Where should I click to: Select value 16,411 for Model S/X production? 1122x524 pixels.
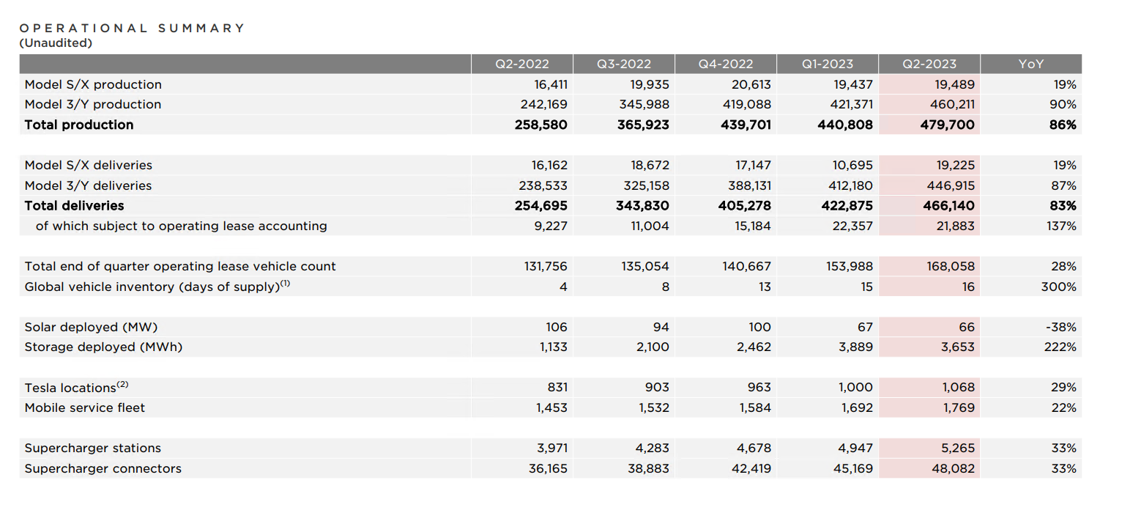click(x=551, y=84)
